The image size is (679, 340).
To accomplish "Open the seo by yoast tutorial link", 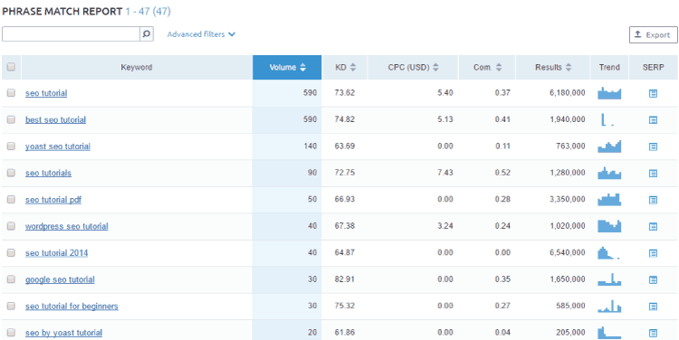I will [63, 333].
